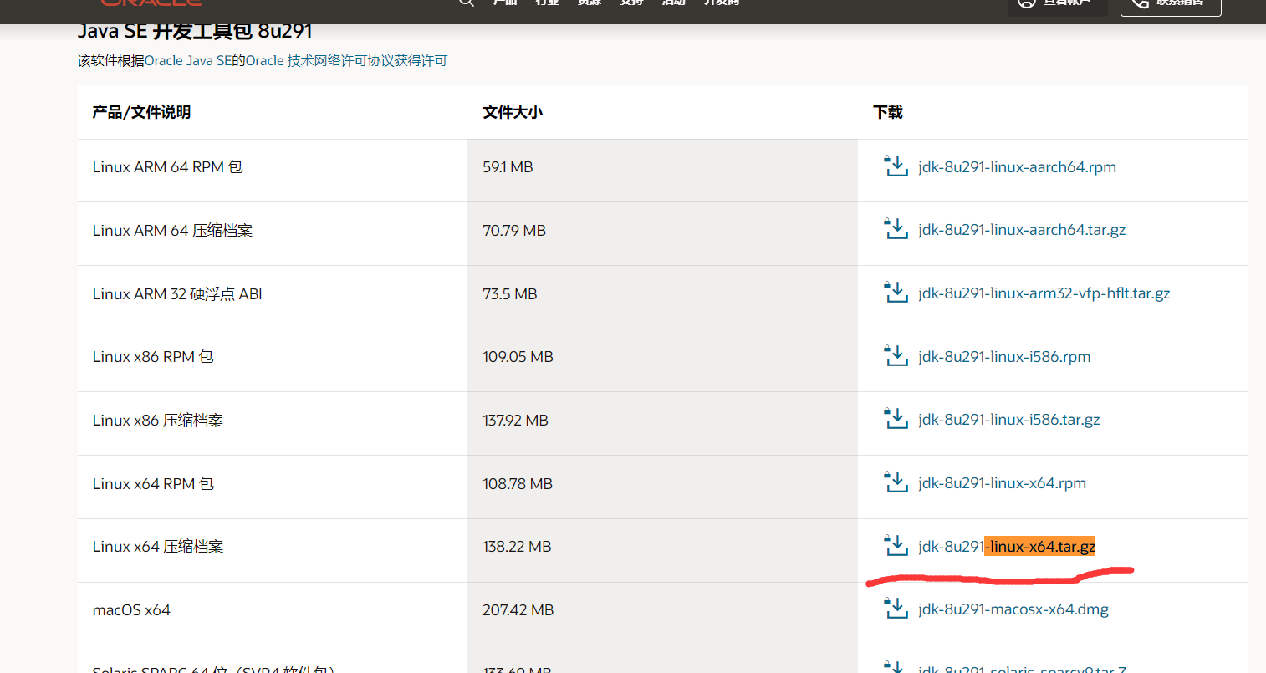Download jdk-8u291-linux-i586.tar.gz via its link
Image resolution: width=1266 pixels, height=673 pixels.
click(x=1009, y=420)
